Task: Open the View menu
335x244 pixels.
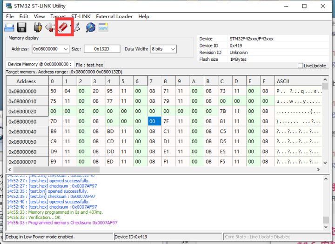Action: [x=39, y=16]
